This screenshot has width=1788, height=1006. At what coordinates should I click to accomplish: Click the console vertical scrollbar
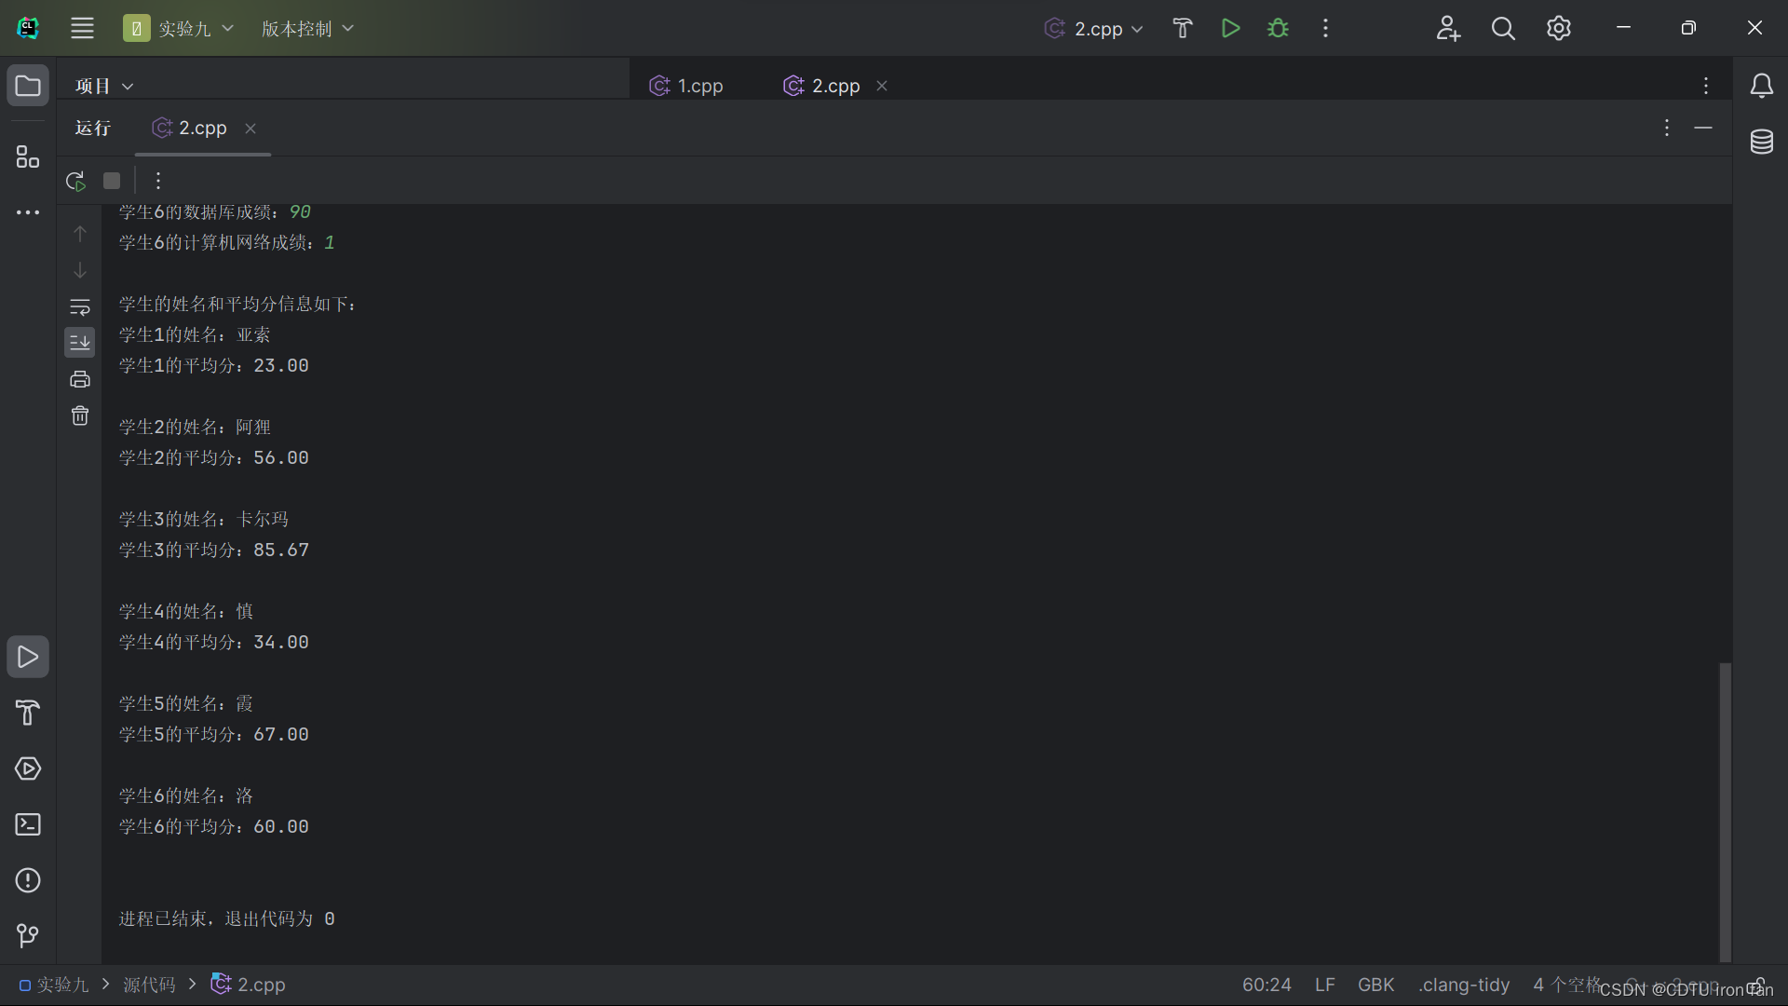tap(1725, 810)
